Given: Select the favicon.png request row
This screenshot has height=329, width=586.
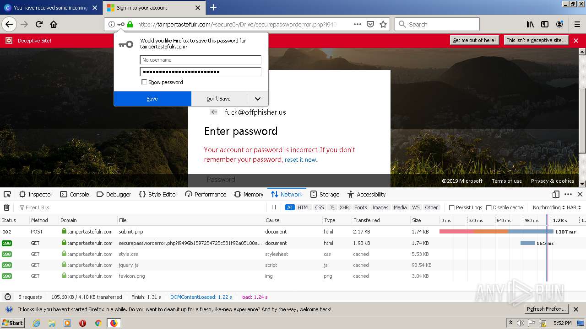Looking at the screenshot, I should [293, 276].
